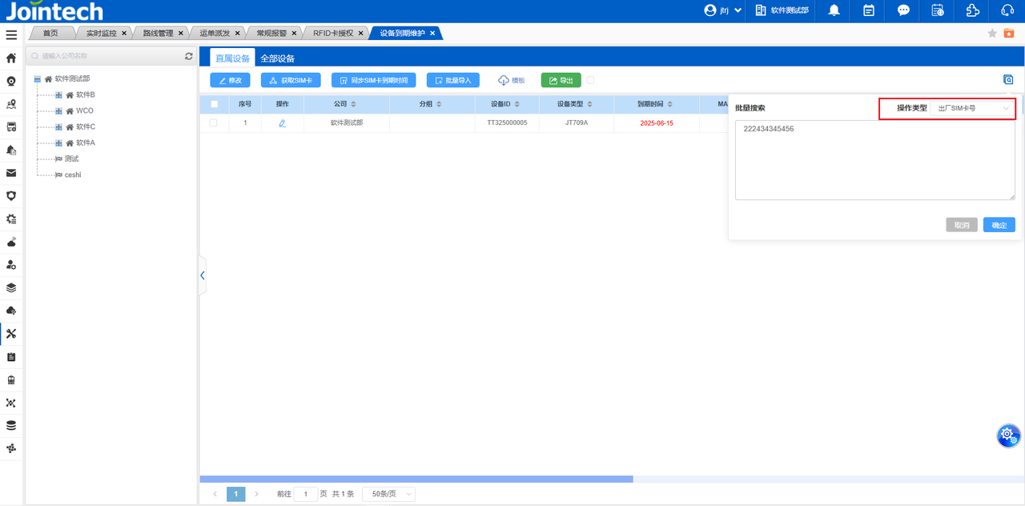The image size is (1025, 506).
Task: Open the floating settings gear button
Action: (x=1008, y=436)
